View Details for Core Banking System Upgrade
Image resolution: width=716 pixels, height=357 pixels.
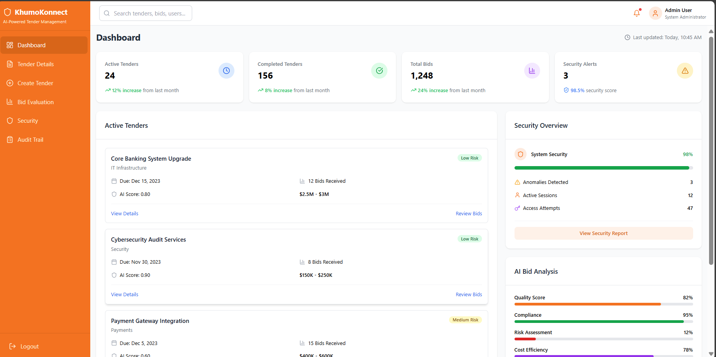[125, 213]
